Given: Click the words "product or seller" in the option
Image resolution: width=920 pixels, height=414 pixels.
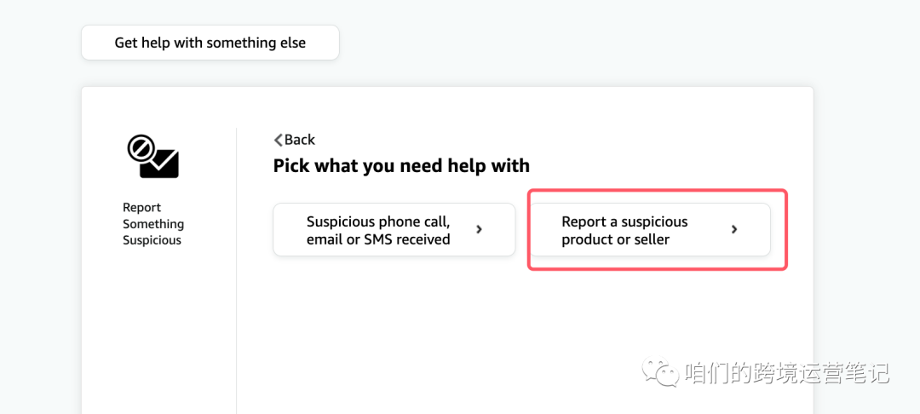Looking at the screenshot, I should [616, 239].
